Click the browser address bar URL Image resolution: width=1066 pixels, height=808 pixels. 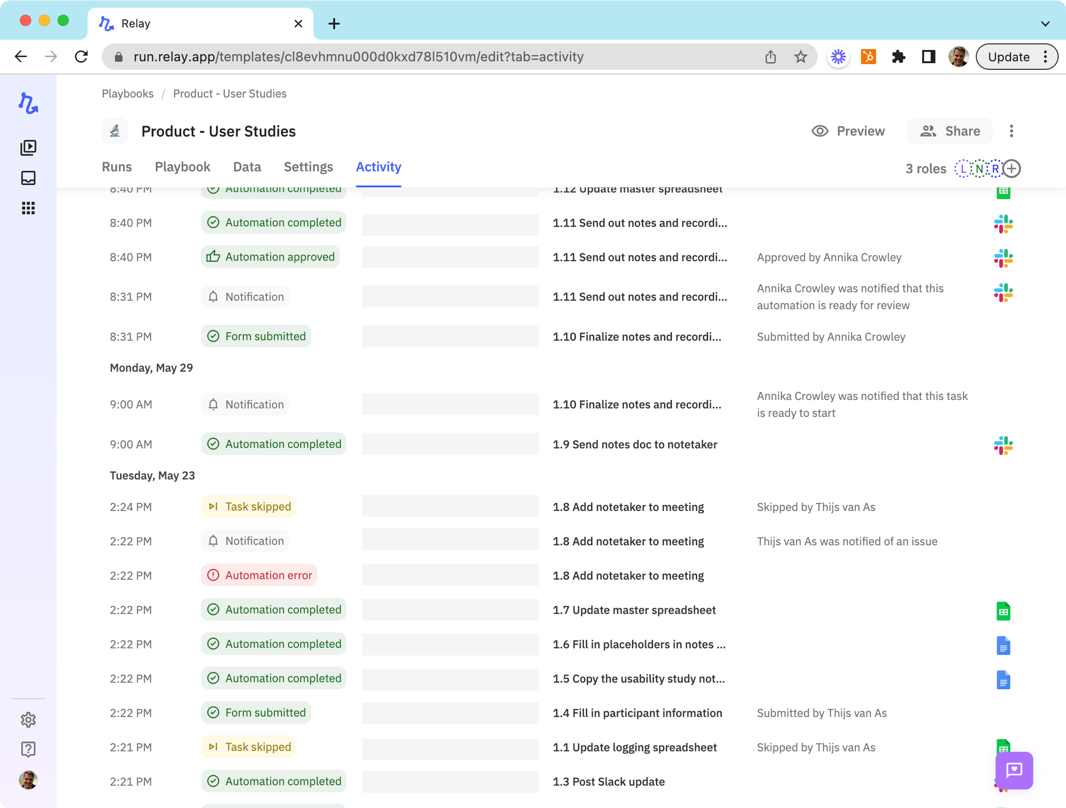pyautogui.click(x=358, y=57)
